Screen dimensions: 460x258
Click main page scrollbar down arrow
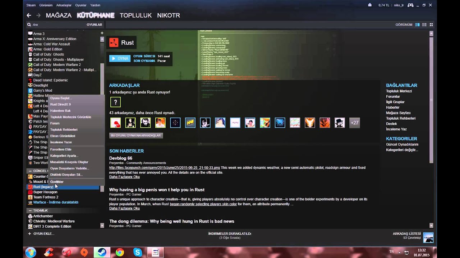coord(431,225)
